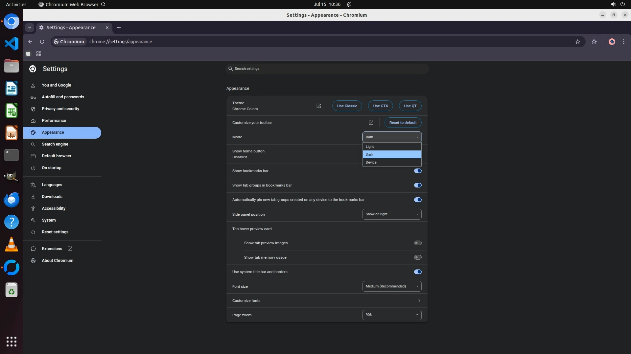The image size is (631, 354).
Task: Open the theme external link icon
Action: (318, 106)
